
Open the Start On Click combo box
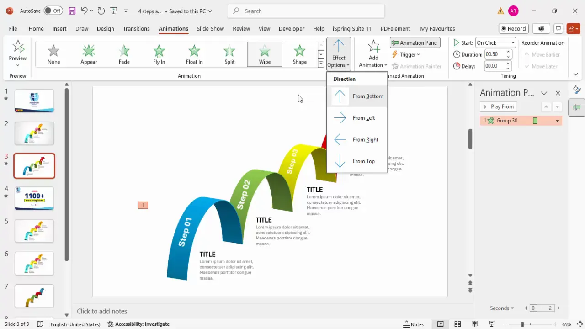[x=495, y=43]
